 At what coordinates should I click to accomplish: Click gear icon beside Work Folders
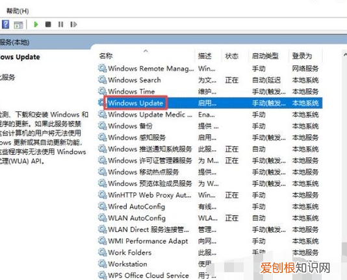(102, 252)
